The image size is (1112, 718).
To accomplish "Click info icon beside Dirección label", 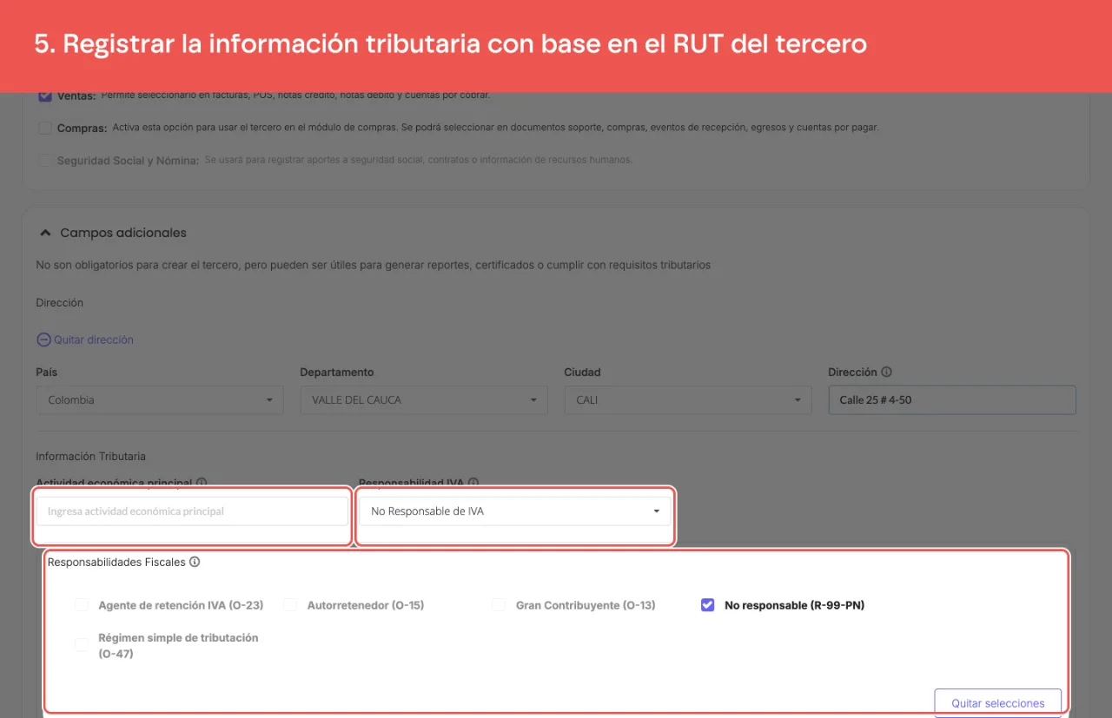I will (x=886, y=372).
